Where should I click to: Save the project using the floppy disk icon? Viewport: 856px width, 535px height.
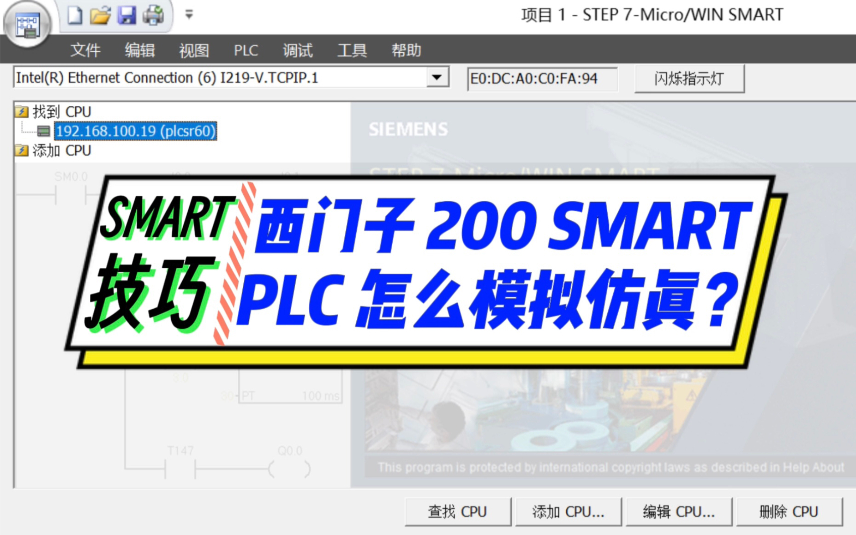click(x=128, y=14)
